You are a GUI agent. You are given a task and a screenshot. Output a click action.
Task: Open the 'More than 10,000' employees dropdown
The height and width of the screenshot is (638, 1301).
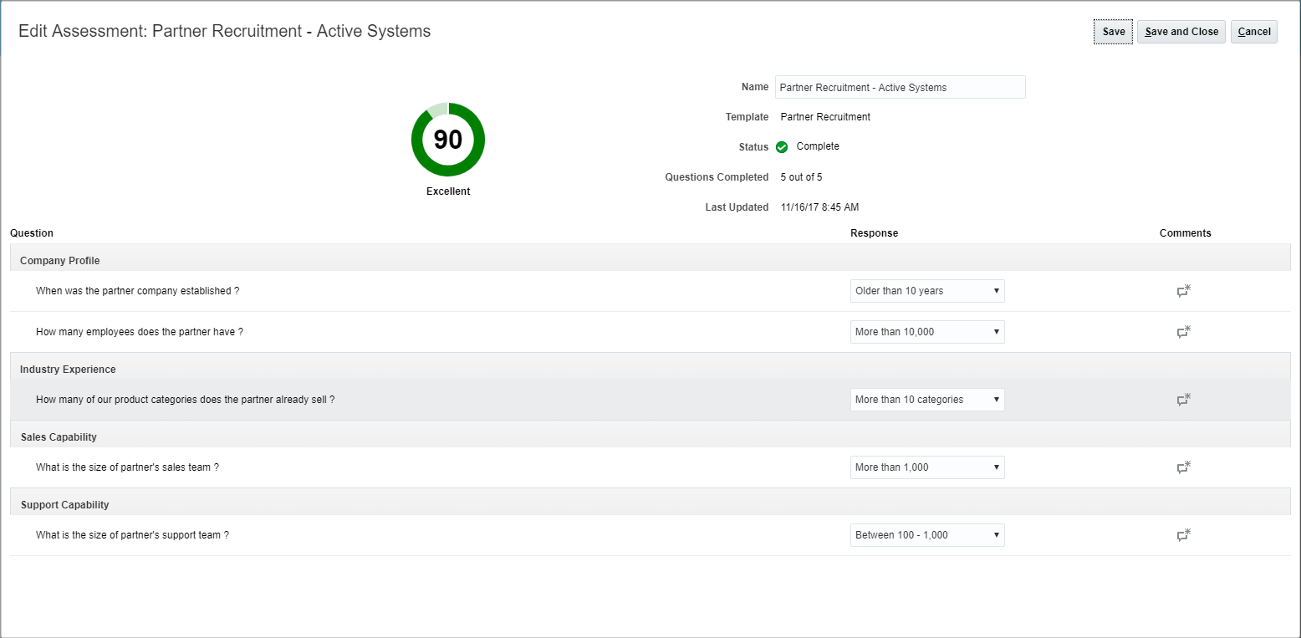(927, 332)
